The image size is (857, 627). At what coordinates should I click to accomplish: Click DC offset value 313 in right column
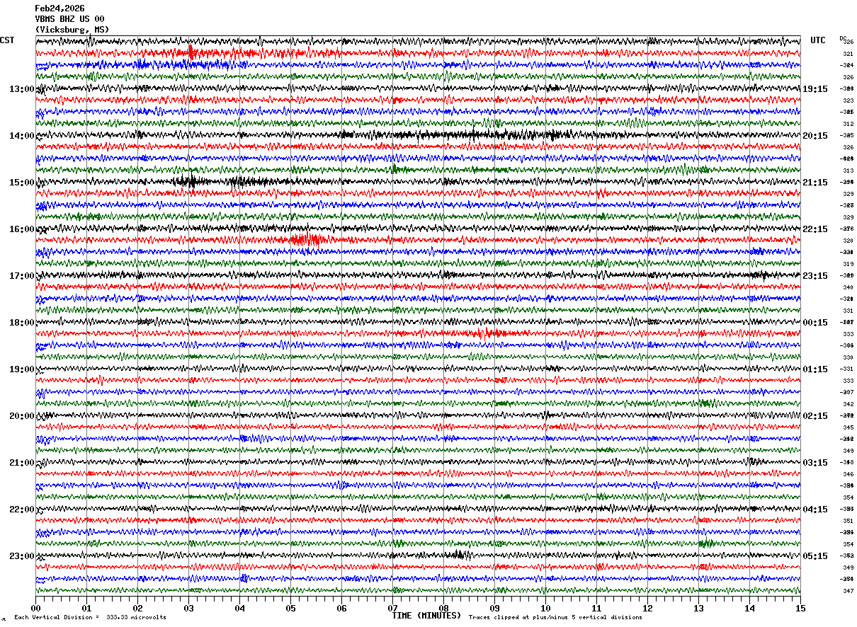tap(848, 171)
